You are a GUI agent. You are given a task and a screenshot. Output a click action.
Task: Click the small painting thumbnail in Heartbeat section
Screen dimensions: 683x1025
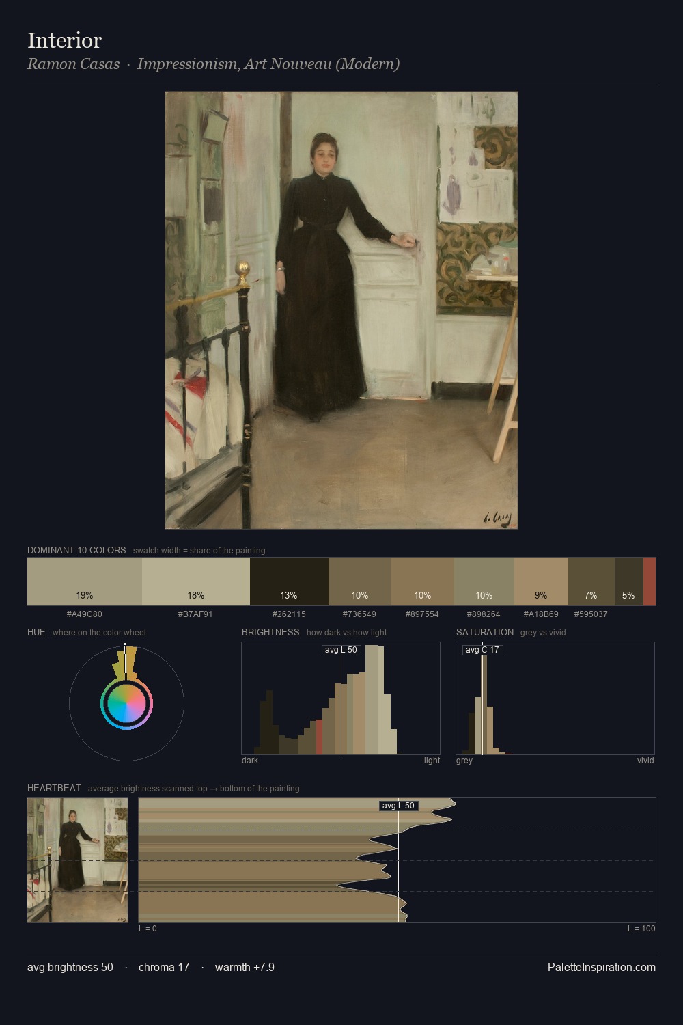click(77, 860)
